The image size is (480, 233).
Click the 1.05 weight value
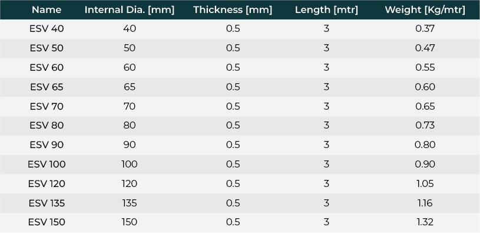pos(425,183)
